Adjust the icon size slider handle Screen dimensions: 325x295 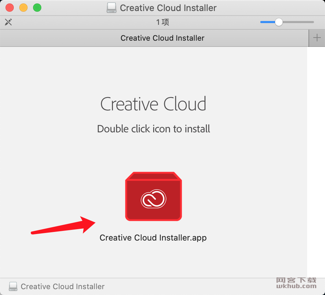pos(279,22)
